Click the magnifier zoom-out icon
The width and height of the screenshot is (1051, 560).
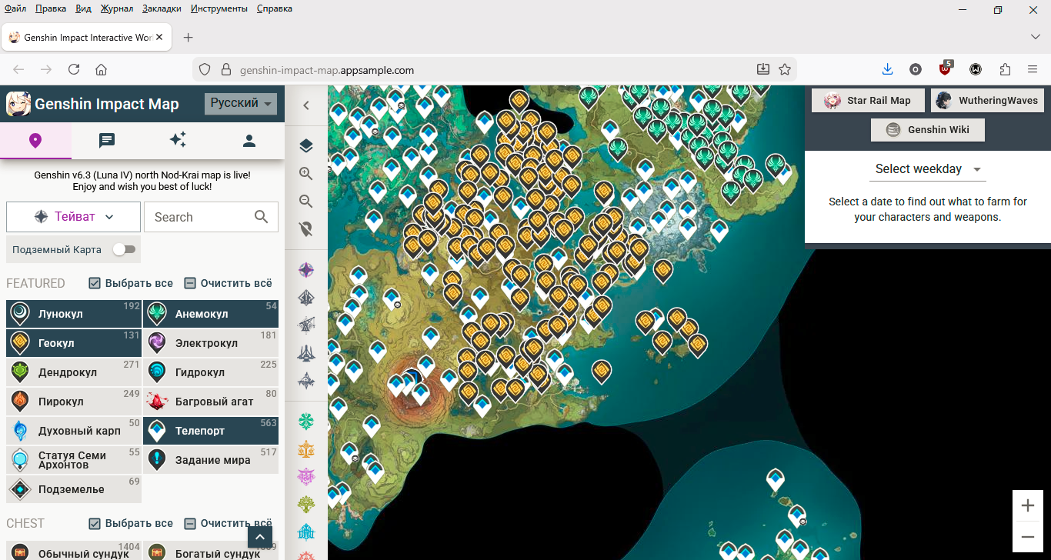pyautogui.click(x=306, y=202)
